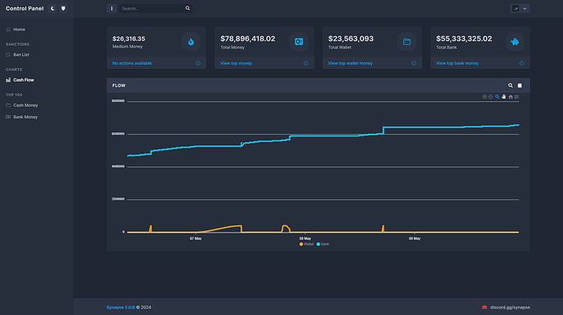
Task: Click the flame icon on Medium Money card
Action: [x=191, y=42]
